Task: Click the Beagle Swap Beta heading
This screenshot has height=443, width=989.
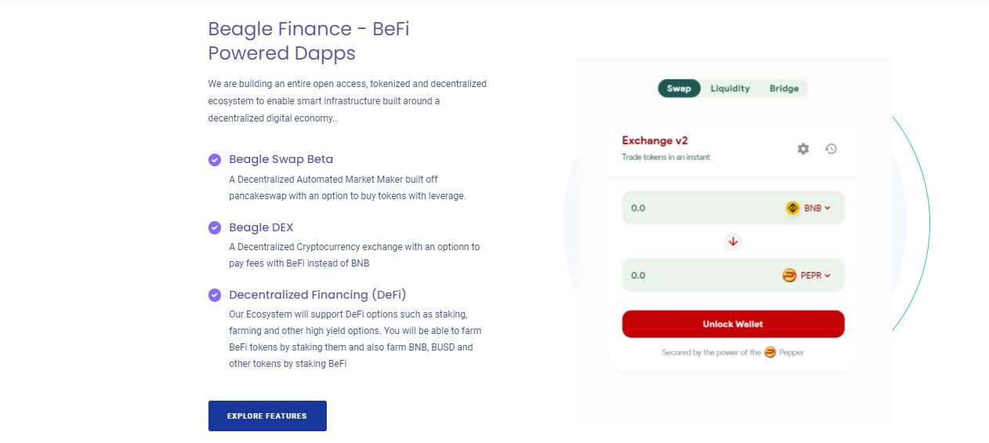Action: [x=281, y=159]
